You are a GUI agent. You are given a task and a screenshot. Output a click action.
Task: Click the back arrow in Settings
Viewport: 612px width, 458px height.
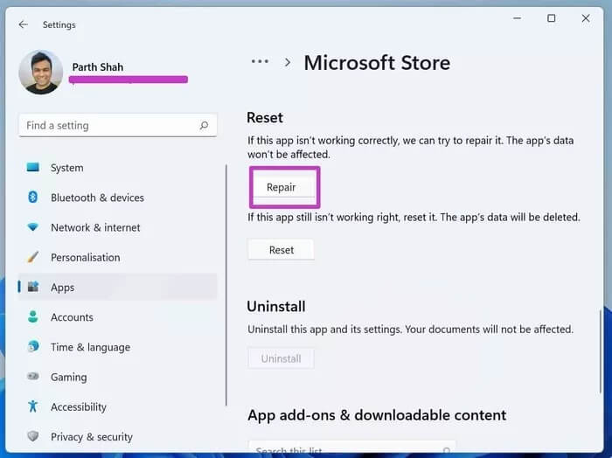tap(24, 24)
